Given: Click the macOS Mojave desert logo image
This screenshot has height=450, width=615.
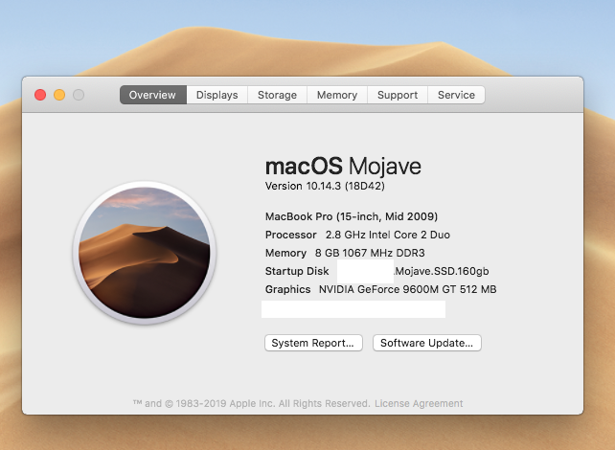Looking at the screenshot, I should pos(145,253).
